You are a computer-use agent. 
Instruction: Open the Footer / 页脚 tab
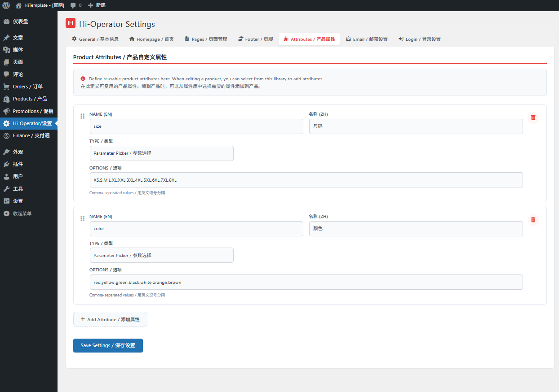point(255,39)
